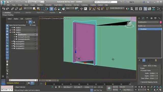Toggle the Show End Result button
This screenshot has height=92, width=163.
[x=144, y=60]
